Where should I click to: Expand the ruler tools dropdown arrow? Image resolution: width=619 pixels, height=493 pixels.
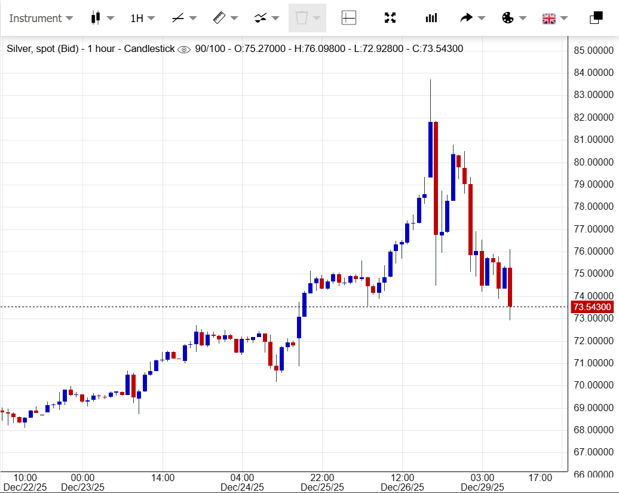coord(234,19)
